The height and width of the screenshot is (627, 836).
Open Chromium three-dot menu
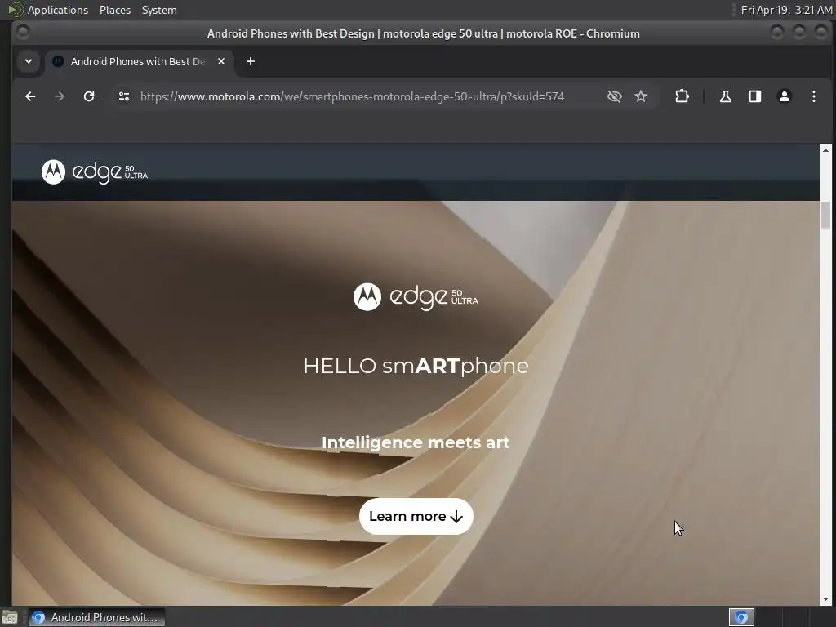[814, 96]
